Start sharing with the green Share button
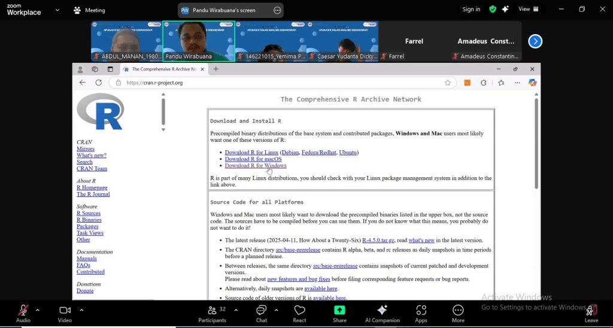 [339, 313]
